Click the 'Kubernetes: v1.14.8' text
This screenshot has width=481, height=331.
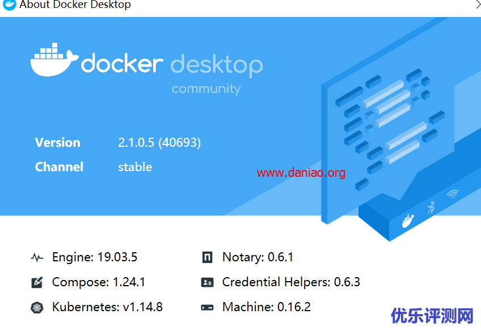coord(107,307)
